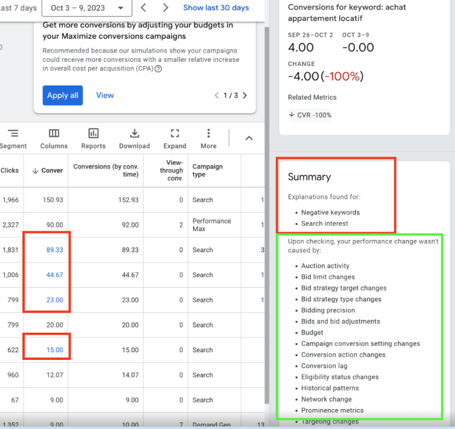Go to previous date range arrow
Image resolution: width=455 pixels, height=429 pixels.
[x=143, y=8]
